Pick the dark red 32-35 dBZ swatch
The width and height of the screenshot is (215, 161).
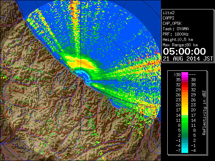coord(185,85)
